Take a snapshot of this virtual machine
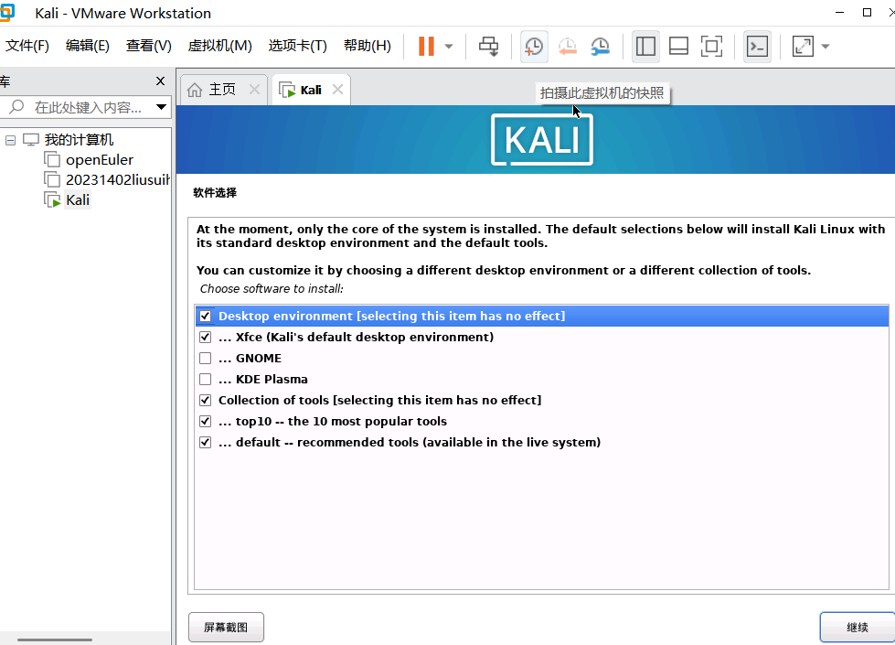 click(534, 47)
